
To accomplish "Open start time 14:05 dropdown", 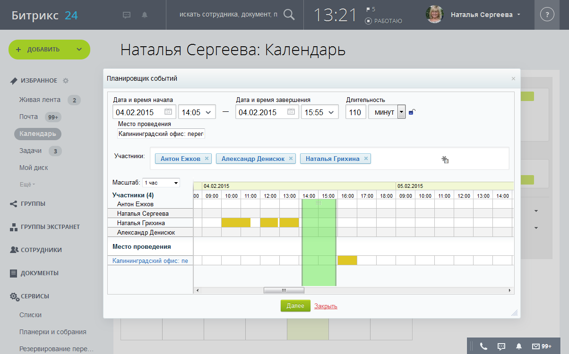I will pyautogui.click(x=197, y=112).
